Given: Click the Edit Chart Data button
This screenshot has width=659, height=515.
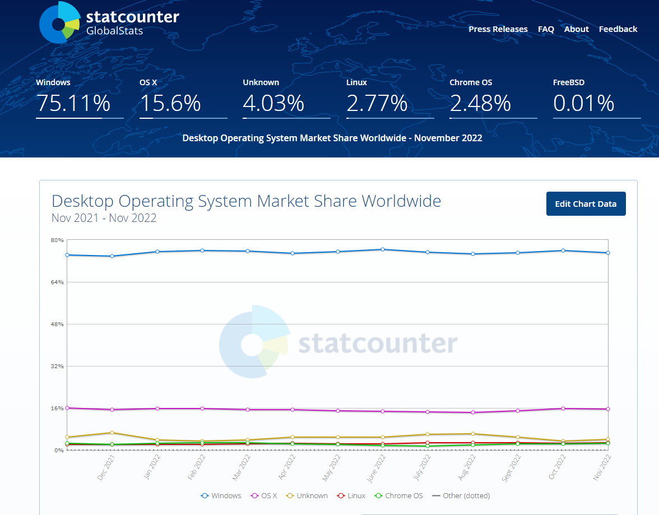Looking at the screenshot, I should pos(586,204).
